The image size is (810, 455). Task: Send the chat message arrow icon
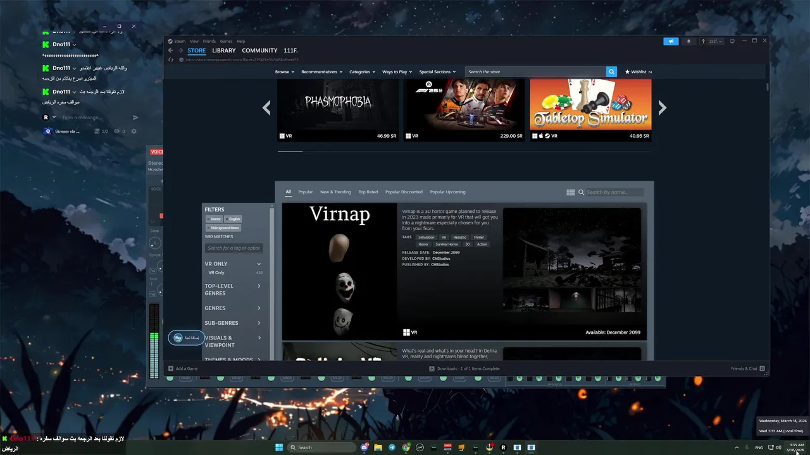click(x=135, y=118)
